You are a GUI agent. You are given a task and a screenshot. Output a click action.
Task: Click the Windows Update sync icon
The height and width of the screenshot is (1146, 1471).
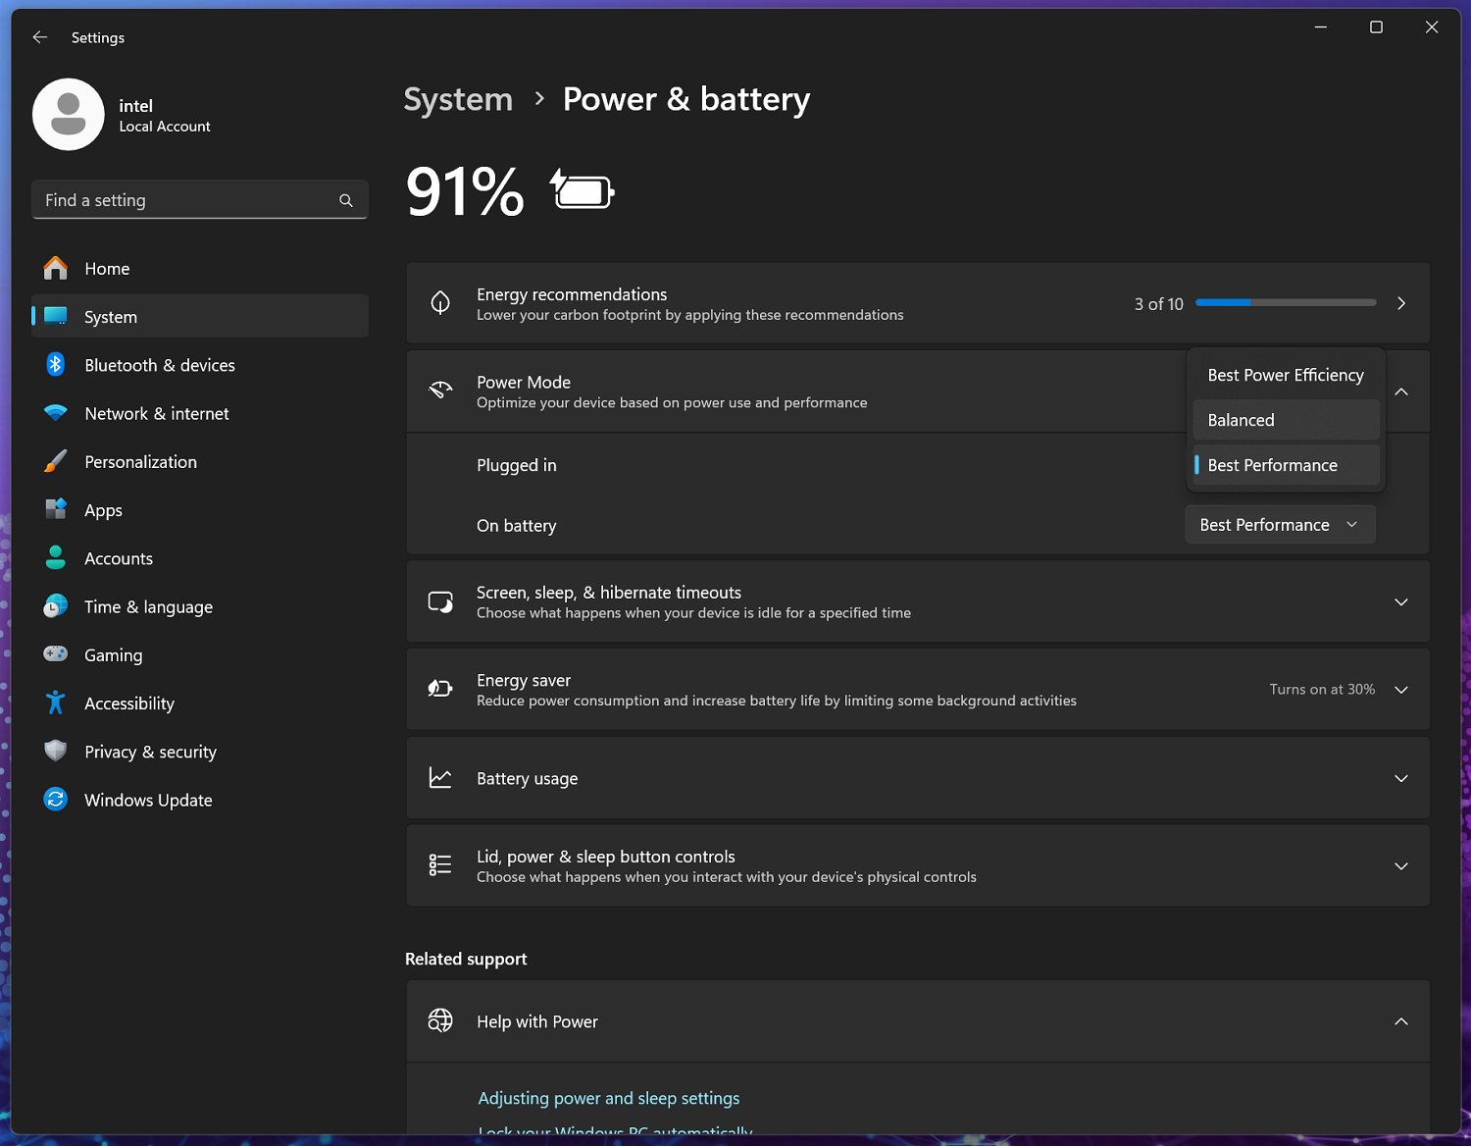click(56, 800)
